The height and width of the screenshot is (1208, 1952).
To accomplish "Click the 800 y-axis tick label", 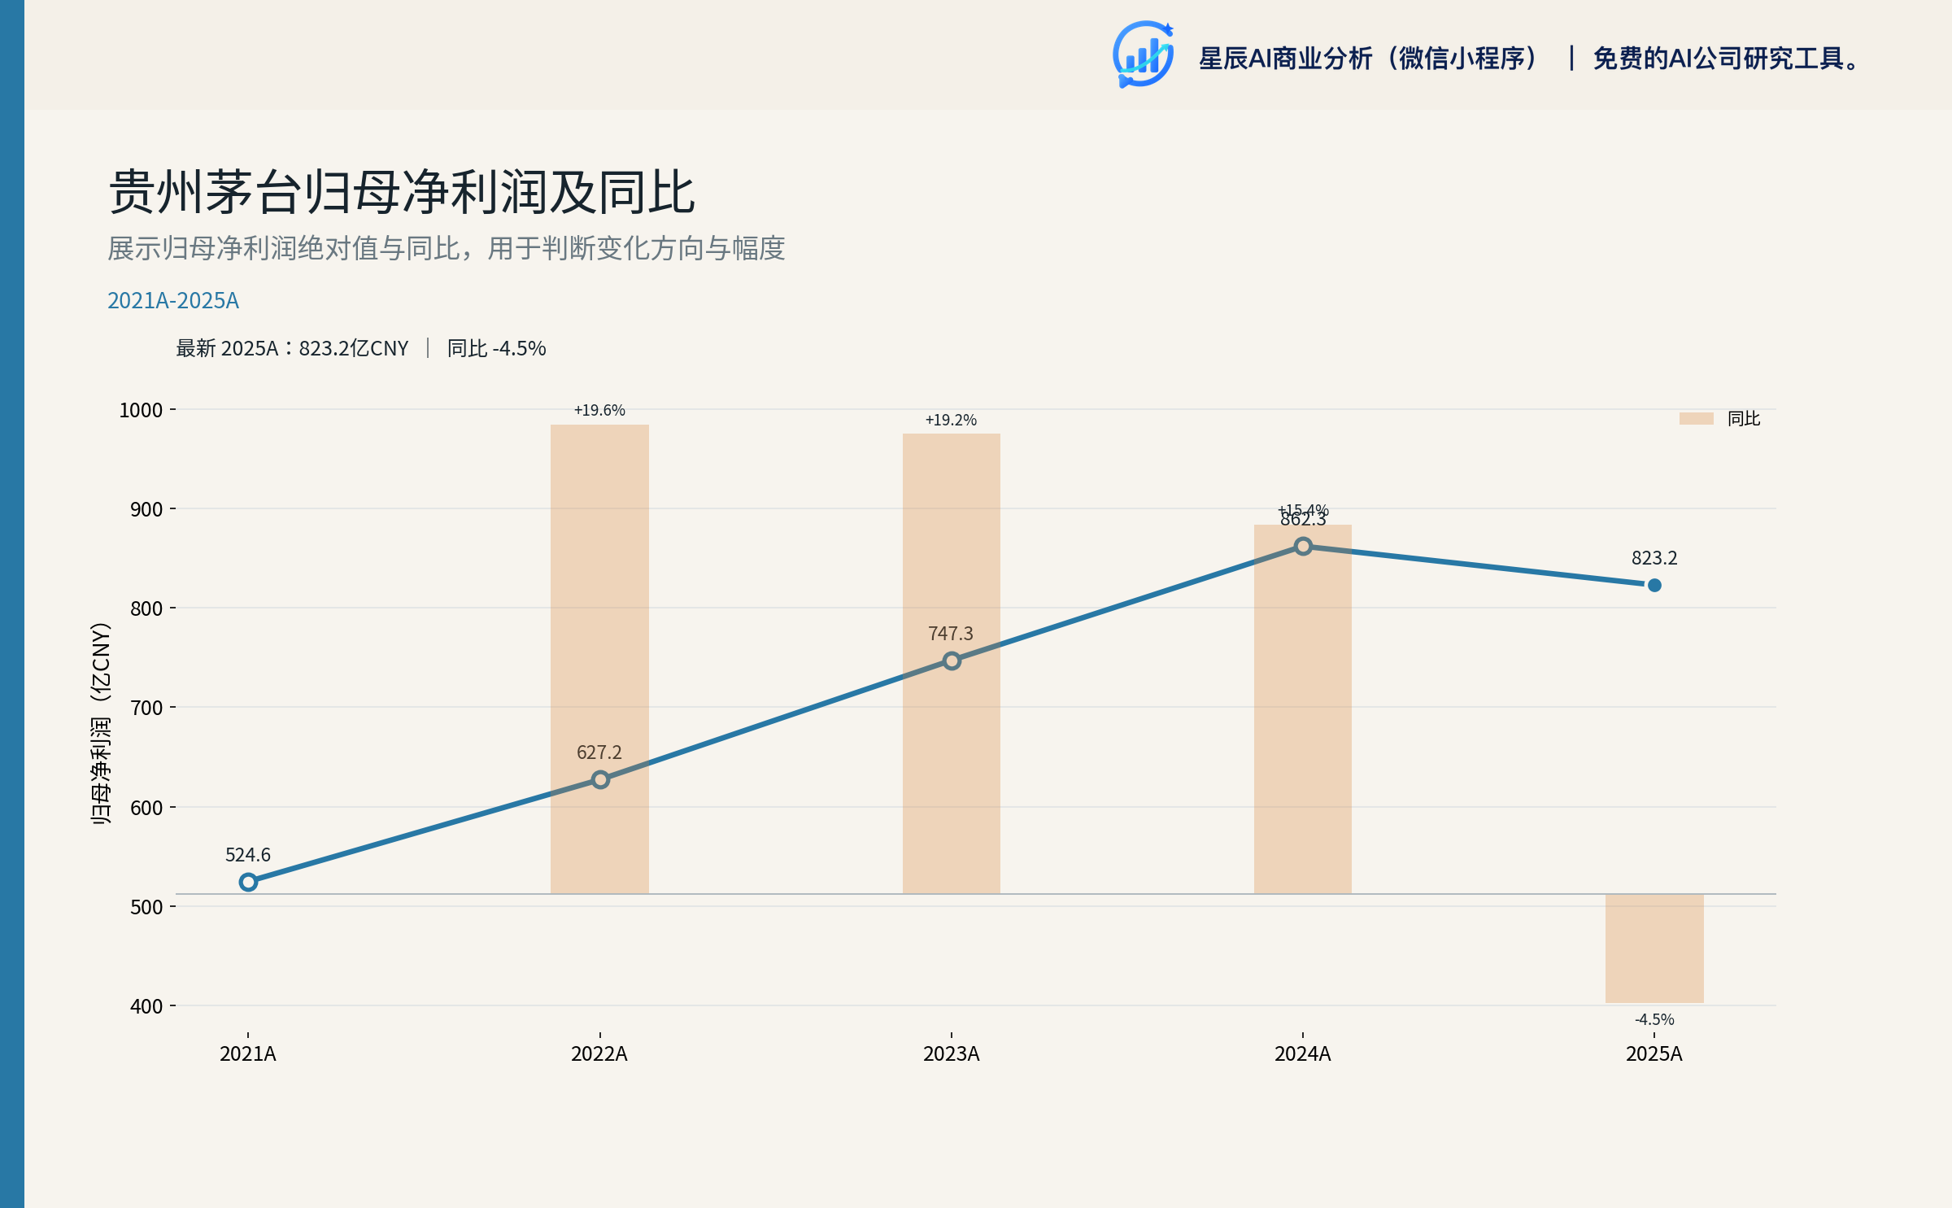I will pos(146,608).
